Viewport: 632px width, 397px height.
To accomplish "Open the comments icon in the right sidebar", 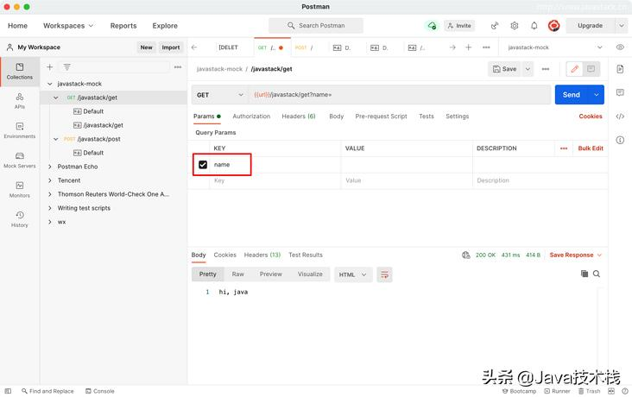I will 620,92.
